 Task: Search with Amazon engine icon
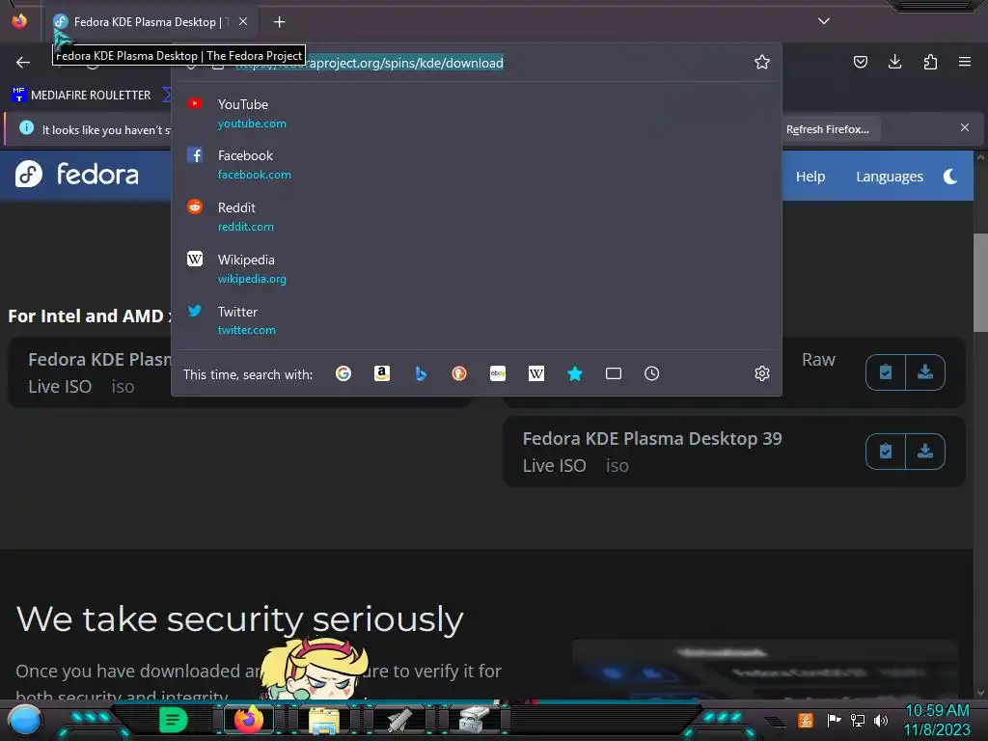382,373
